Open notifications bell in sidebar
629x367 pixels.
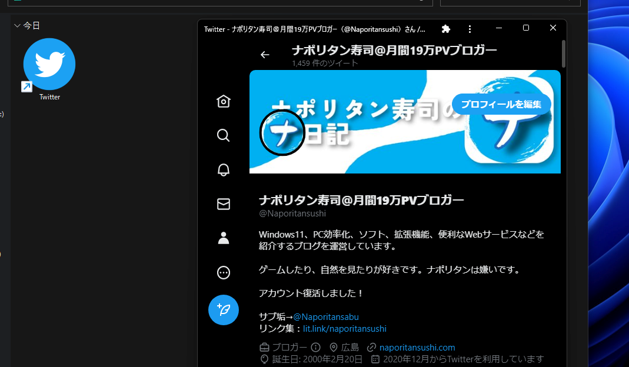coord(224,169)
